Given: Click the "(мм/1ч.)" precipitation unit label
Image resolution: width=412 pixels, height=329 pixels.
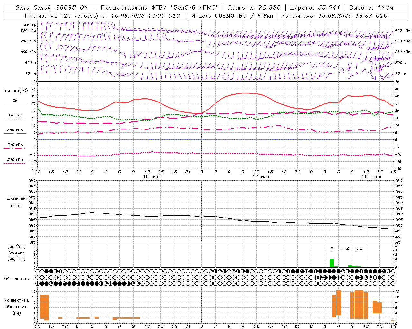Looking at the screenshot, I should [16, 259].
